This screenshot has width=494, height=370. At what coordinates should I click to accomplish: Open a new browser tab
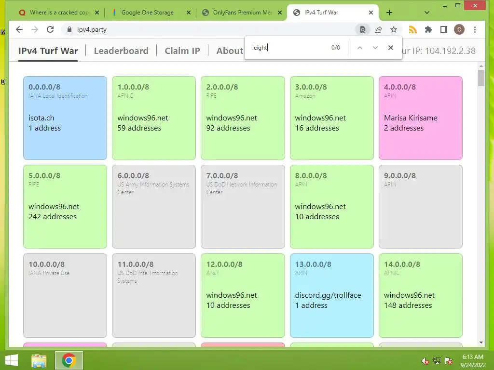coord(389,13)
